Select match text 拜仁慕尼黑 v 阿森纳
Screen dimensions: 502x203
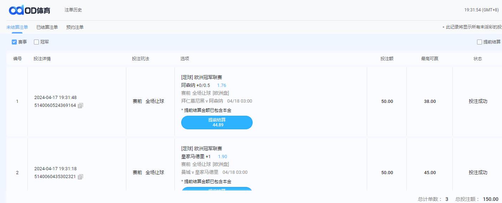tap(202, 101)
